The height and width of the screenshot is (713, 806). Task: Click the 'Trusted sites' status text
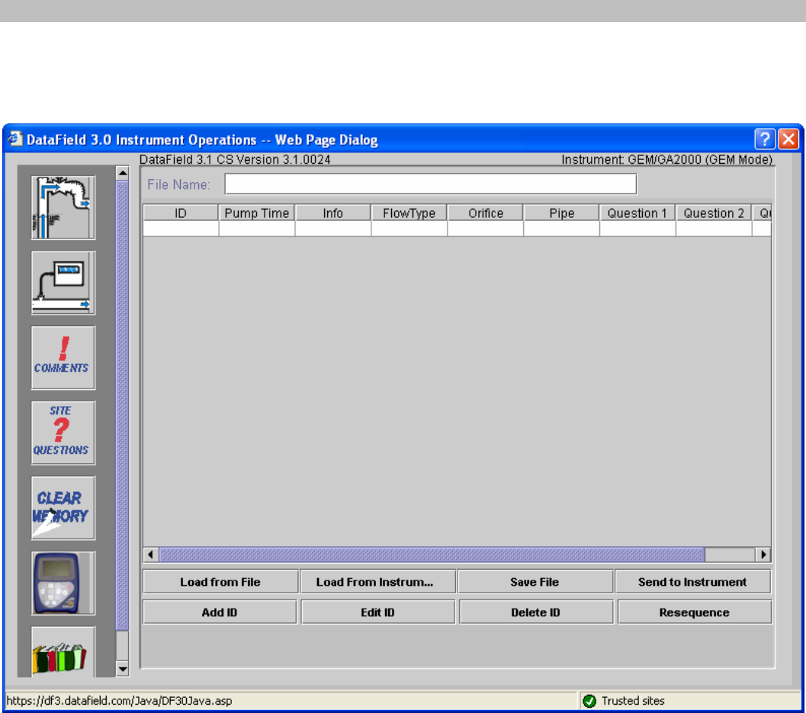click(x=633, y=701)
